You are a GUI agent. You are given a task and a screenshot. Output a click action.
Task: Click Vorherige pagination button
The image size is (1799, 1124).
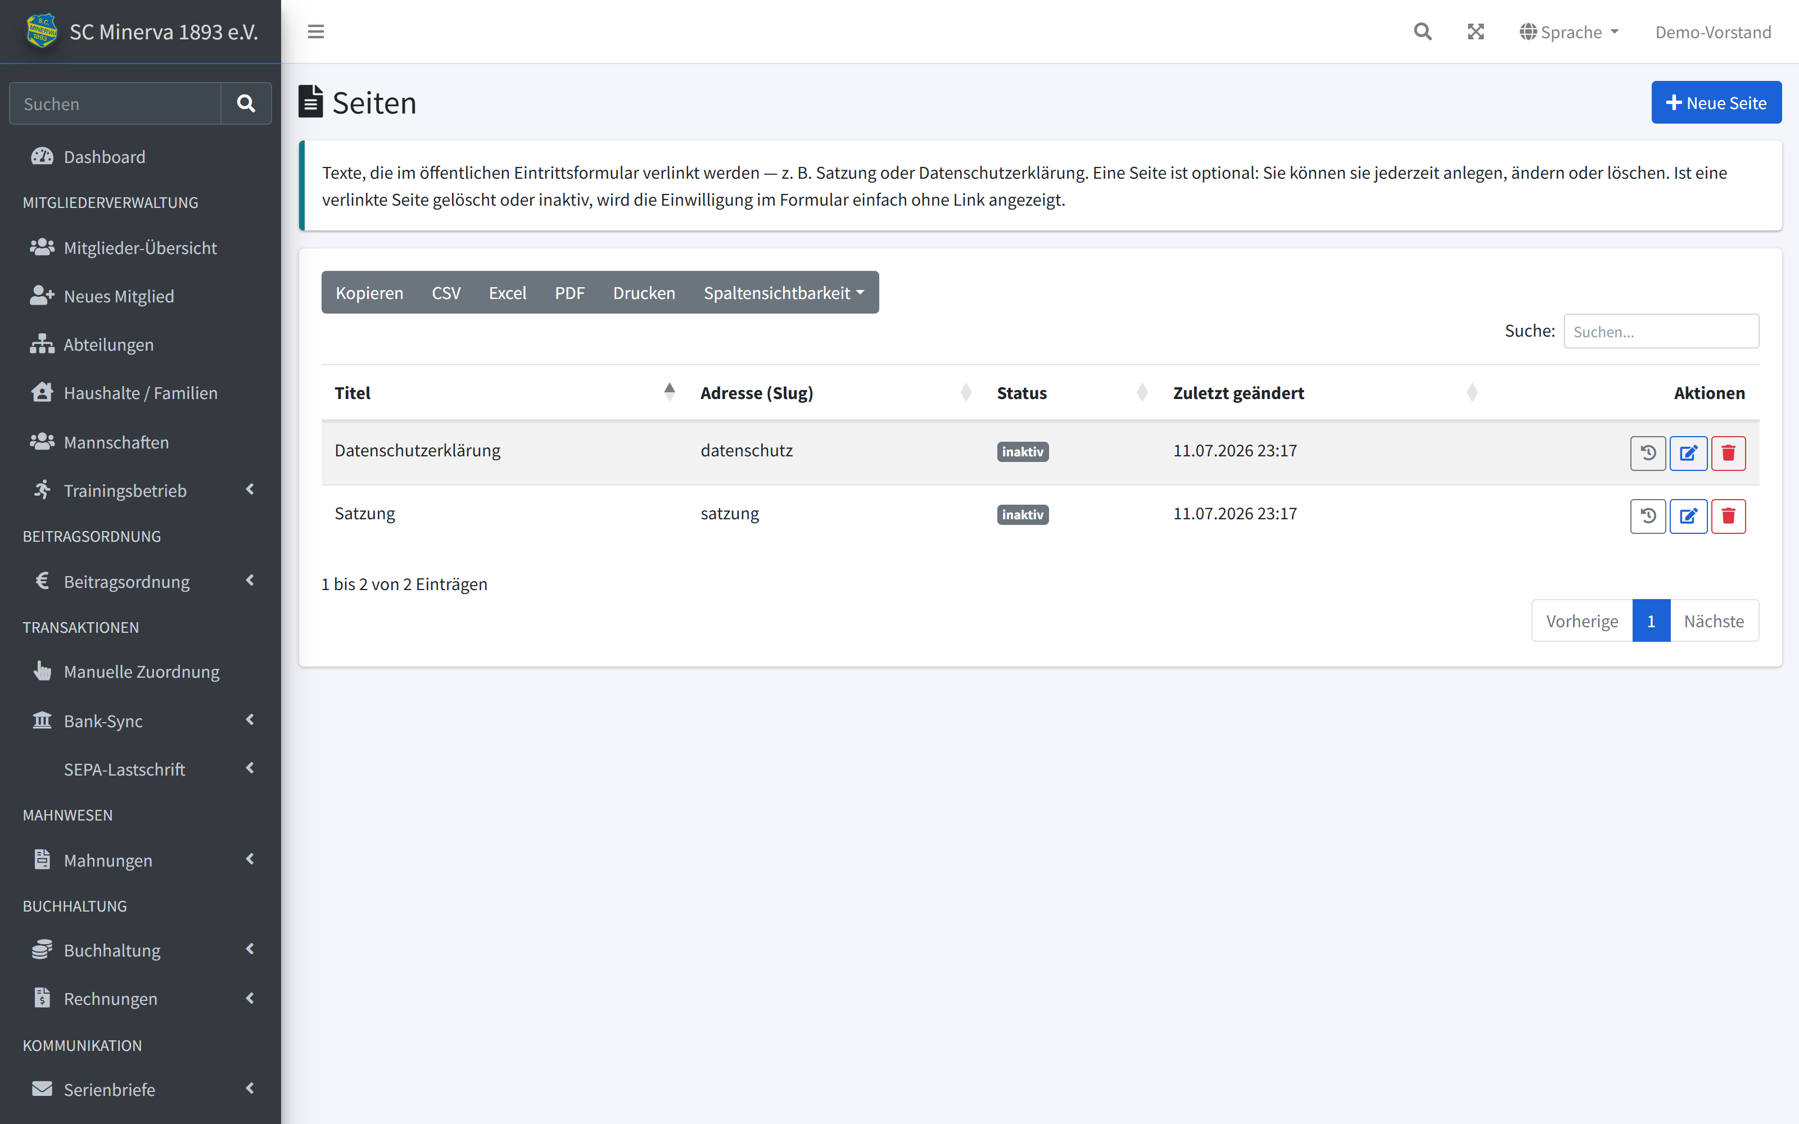(x=1582, y=620)
